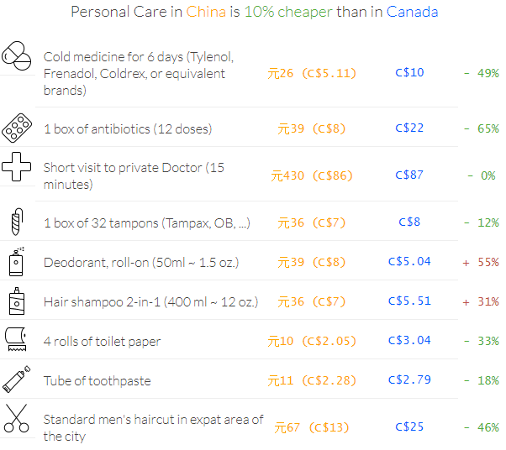Click the toilet paper roll icon
Image resolution: width=506 pixels, height=450 pixels.
click(x=16, y=339)
